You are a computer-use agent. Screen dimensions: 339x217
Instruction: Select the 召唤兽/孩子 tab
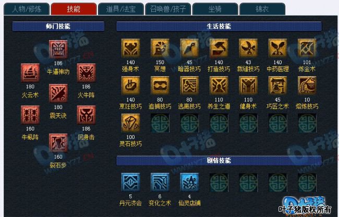[168, 9]
